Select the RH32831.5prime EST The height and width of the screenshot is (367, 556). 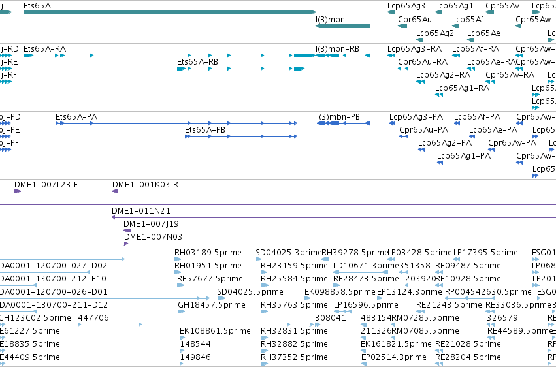264,338
